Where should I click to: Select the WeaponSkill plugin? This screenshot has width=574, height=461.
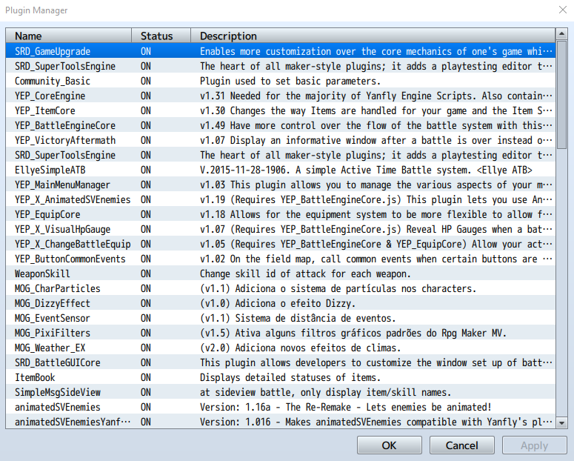click(281, 273)
